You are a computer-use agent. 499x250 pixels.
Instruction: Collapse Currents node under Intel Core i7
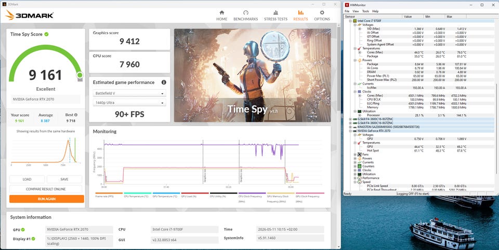point(355,84)
